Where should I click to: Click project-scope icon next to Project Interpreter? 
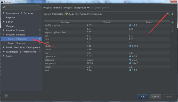pos(40,39)
